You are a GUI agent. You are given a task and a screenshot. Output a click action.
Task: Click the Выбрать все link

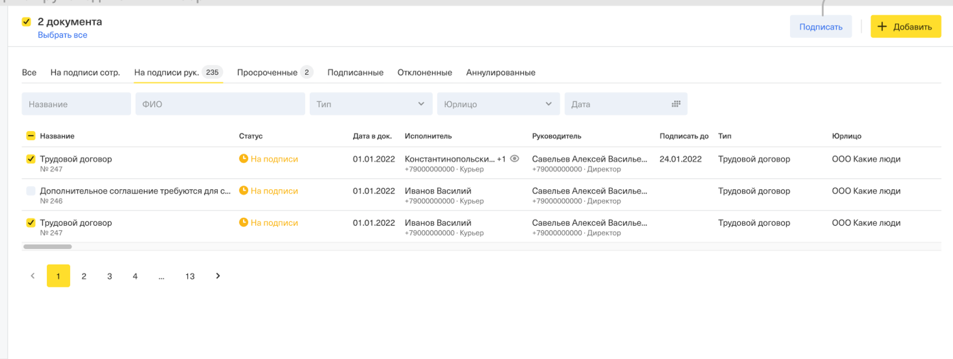[62, 35]
